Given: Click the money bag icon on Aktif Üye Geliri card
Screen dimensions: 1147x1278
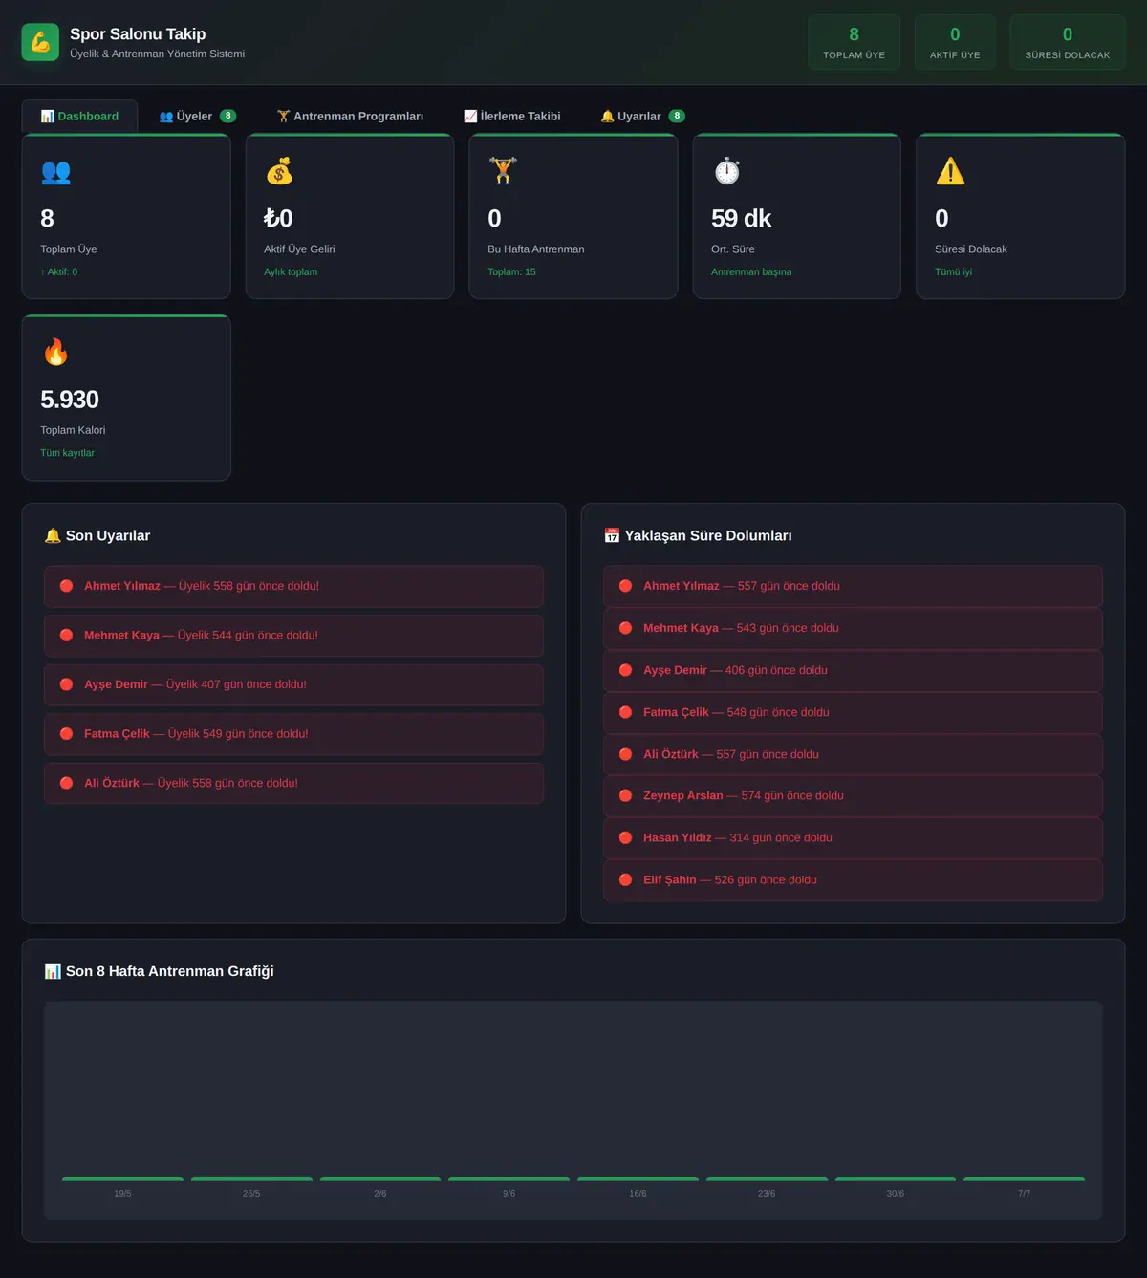Looking at the screenshot, I should click(279, 172).
